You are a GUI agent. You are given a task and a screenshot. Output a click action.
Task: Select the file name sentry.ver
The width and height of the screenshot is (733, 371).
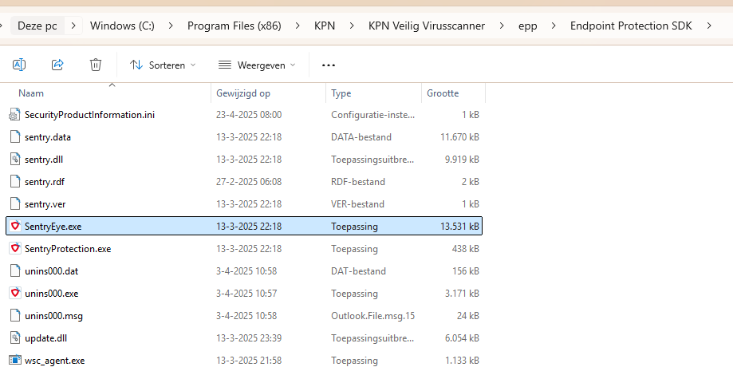pos(45,204)
